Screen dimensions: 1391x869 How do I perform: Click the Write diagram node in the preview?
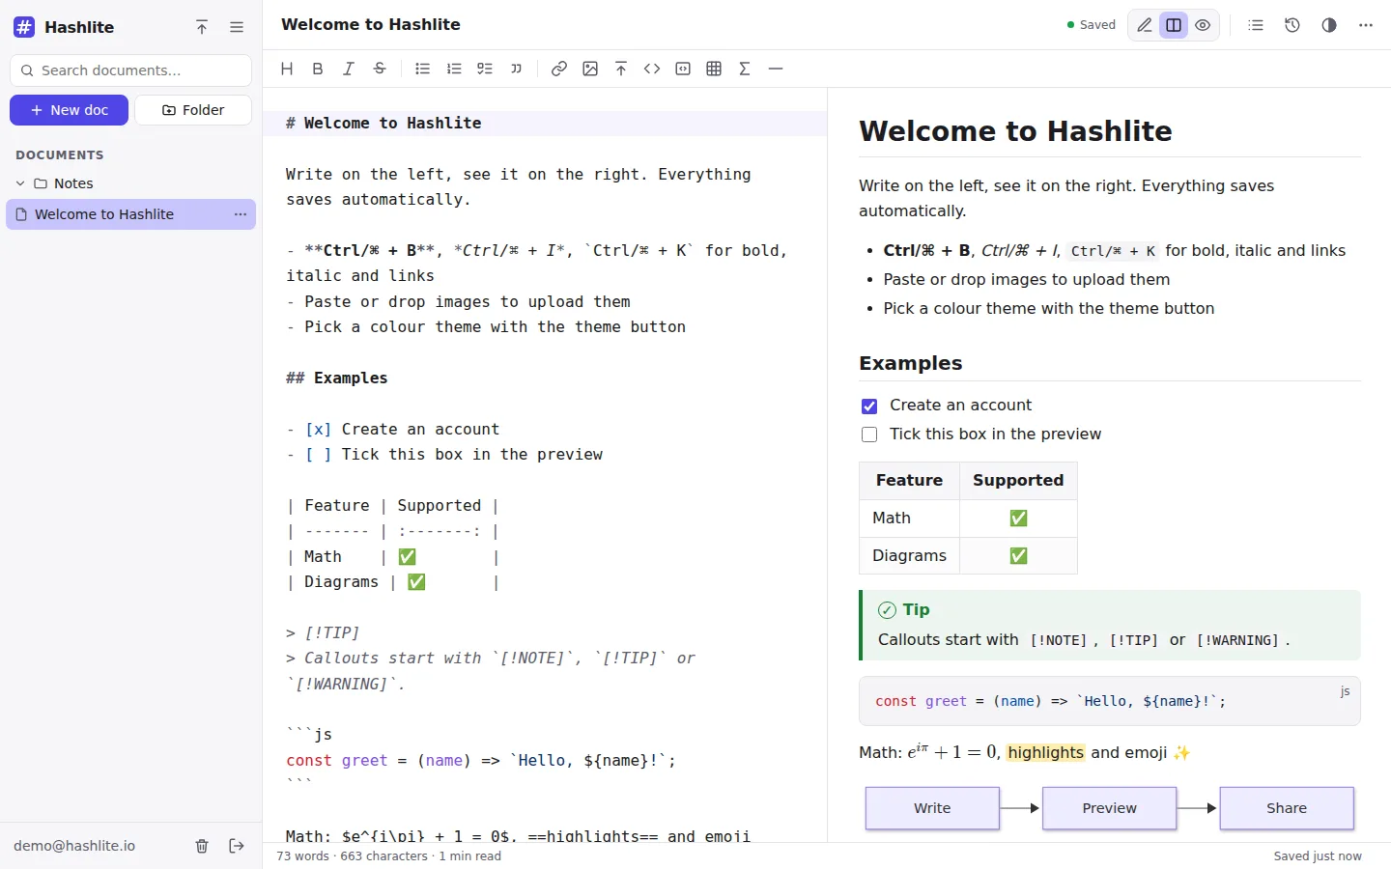[932, 808]
